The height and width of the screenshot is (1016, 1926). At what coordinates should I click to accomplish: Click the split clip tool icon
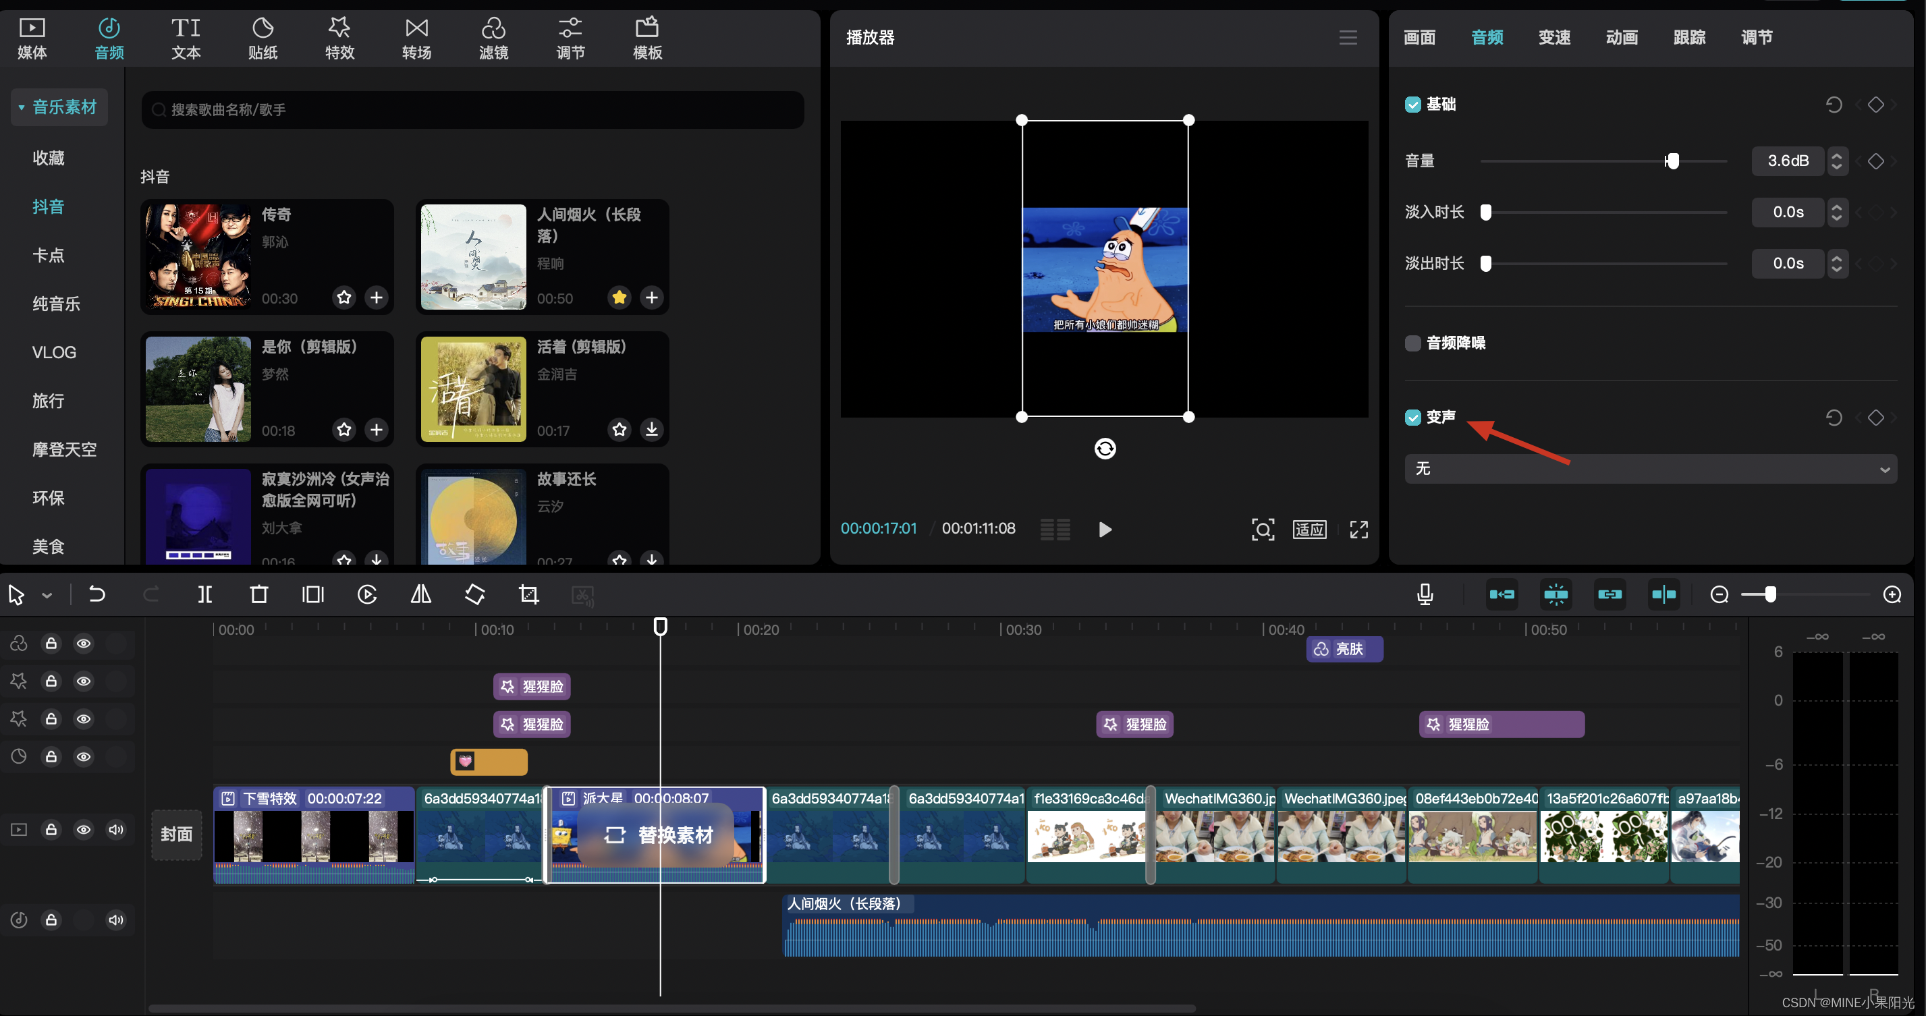coord(205,594)
